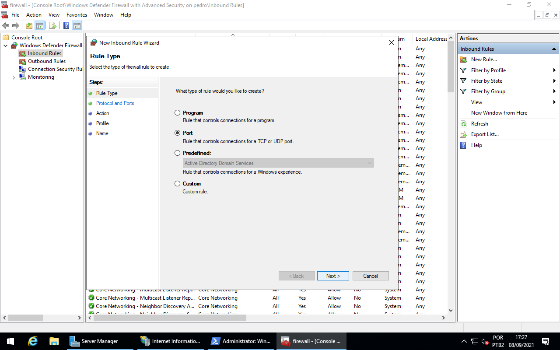Select the Program radio button
560x350 pixels.
[x=177, y=113]
